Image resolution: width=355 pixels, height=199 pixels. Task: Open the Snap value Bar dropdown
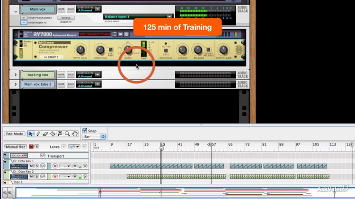tap(94, 137)
